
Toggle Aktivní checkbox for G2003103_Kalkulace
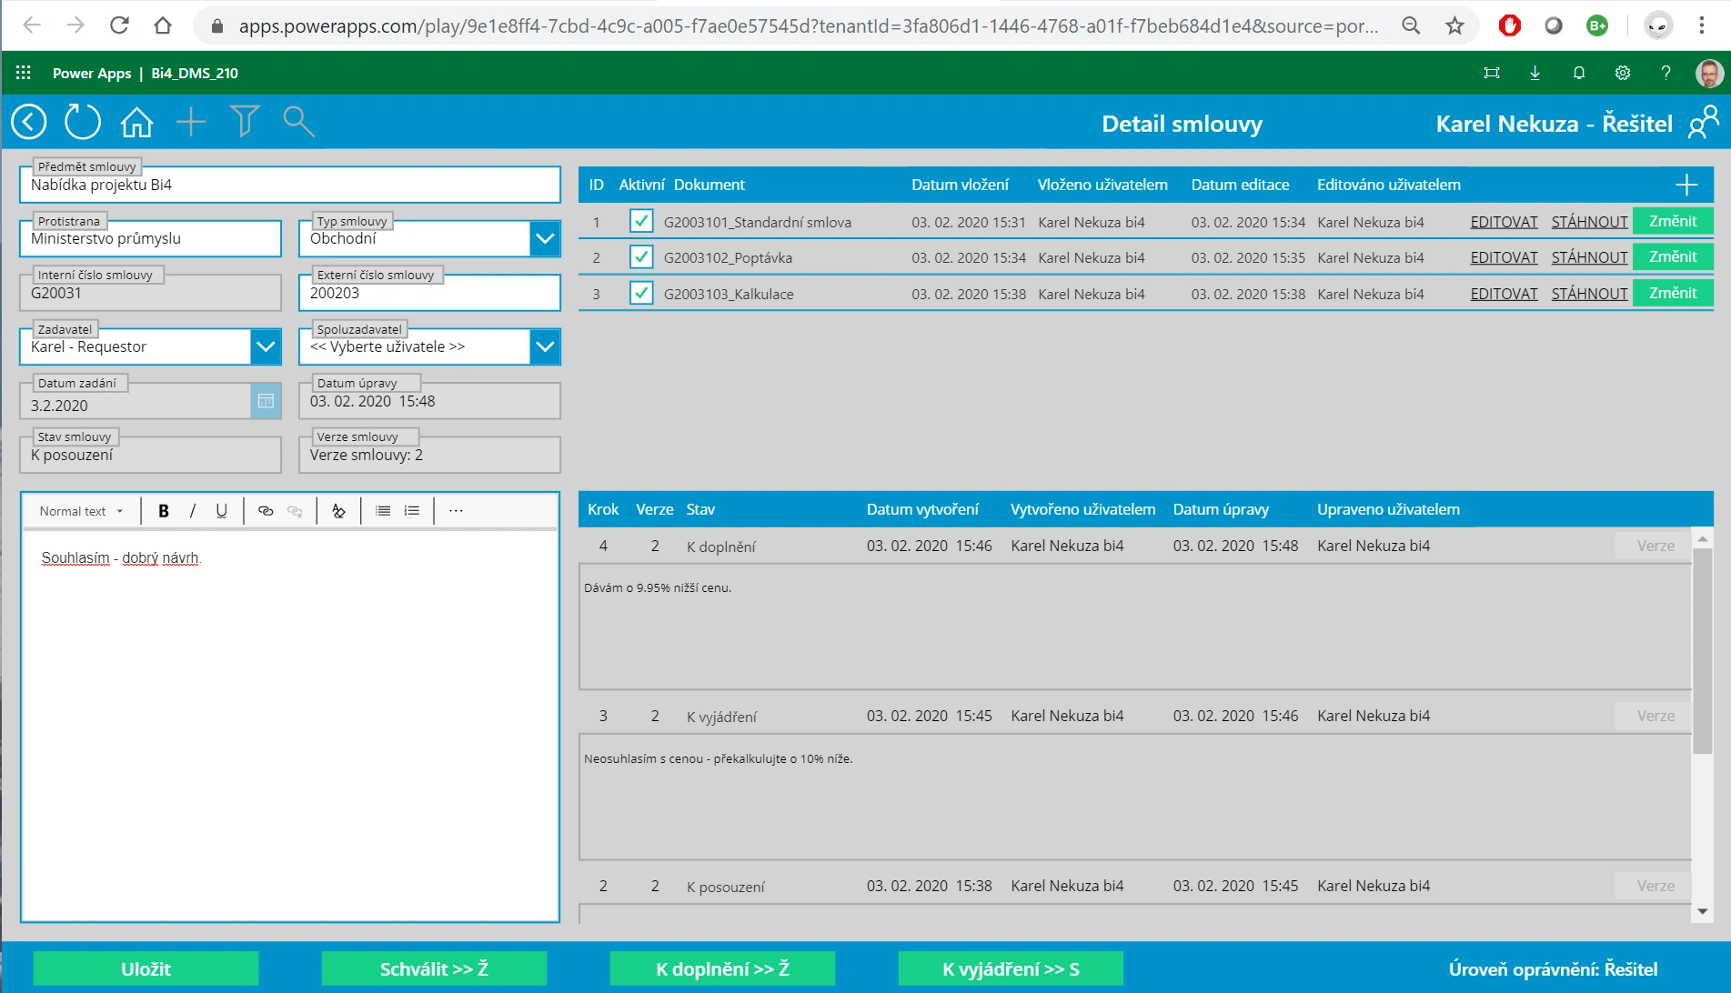(641, 294)
